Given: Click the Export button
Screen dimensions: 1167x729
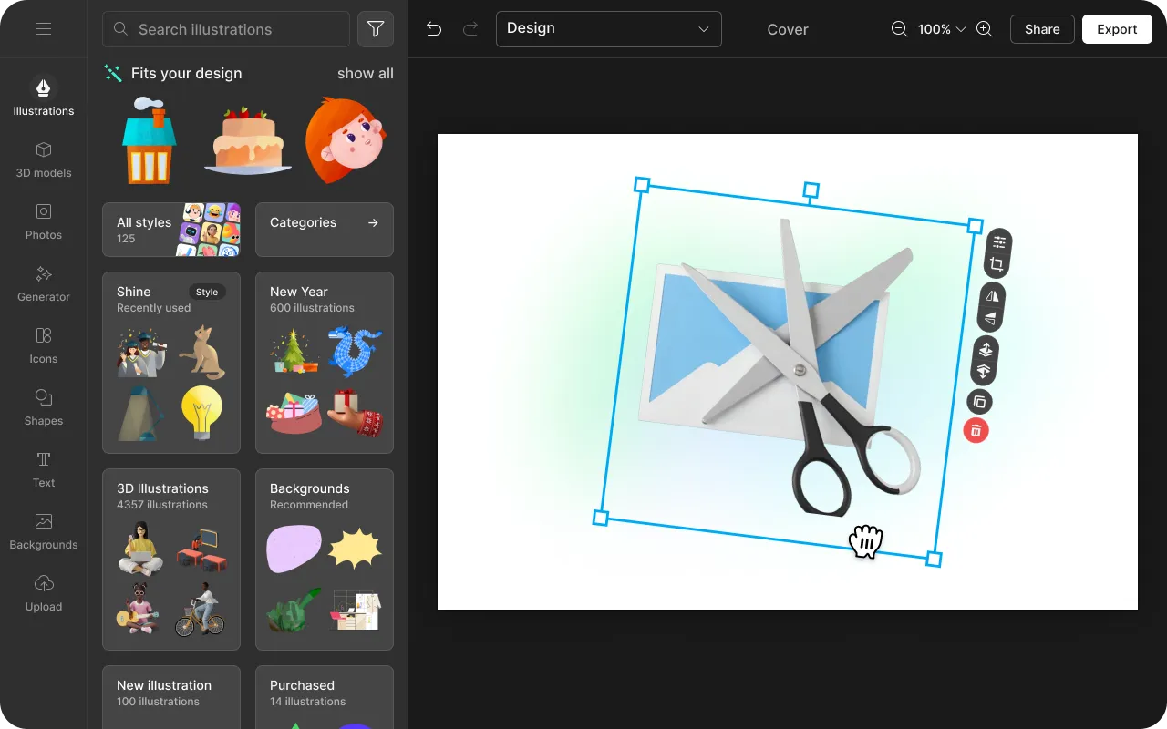Looking at the screenshot, I should coord(1117,28).
